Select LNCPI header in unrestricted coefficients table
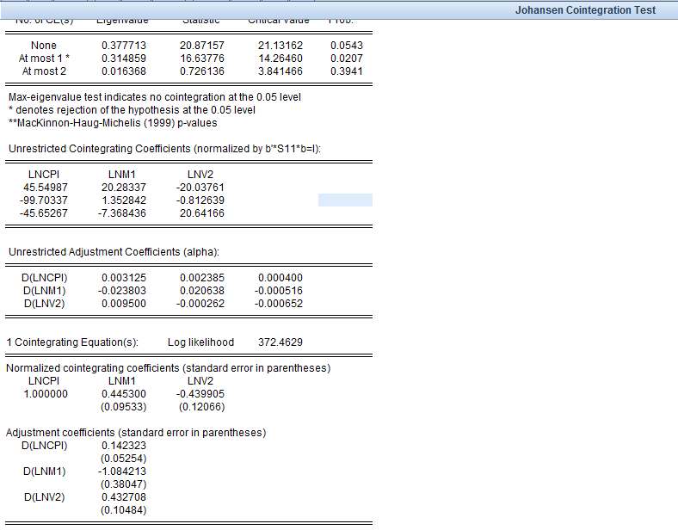This screenshot has width=678, height=530. 44,175
